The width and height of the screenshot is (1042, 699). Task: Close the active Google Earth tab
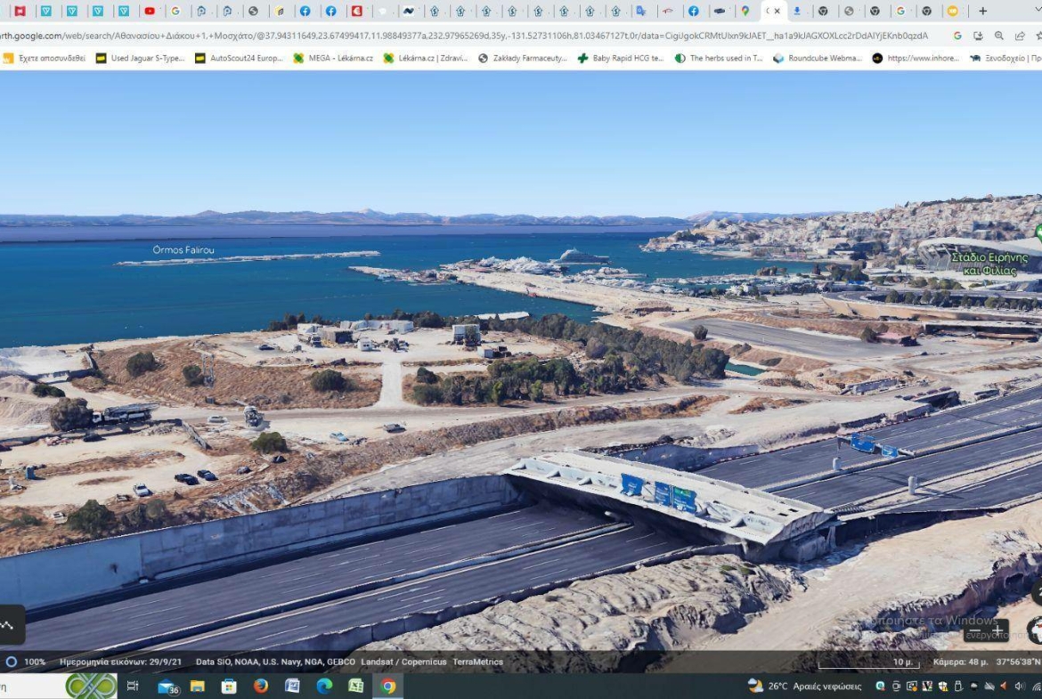777,12
